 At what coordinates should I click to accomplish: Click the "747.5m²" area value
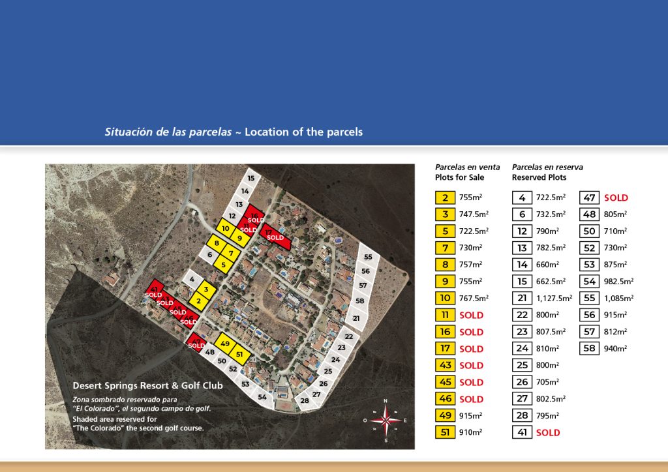pyautogui.click(x=474, y=214)
